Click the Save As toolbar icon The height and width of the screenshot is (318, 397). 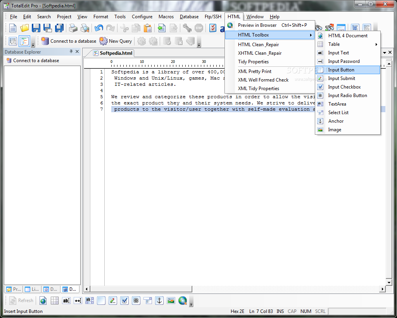click(x=47, y=28)
